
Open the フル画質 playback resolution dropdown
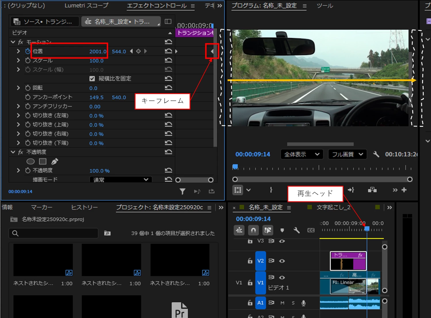pos(348,154)
